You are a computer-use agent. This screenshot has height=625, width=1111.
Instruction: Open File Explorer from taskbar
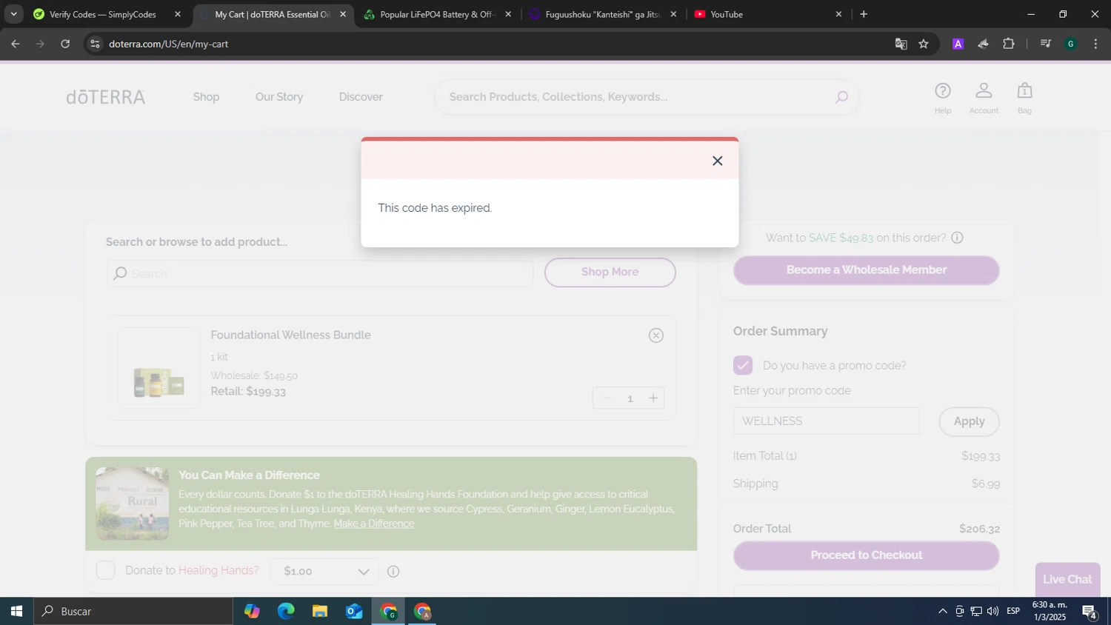320,611
